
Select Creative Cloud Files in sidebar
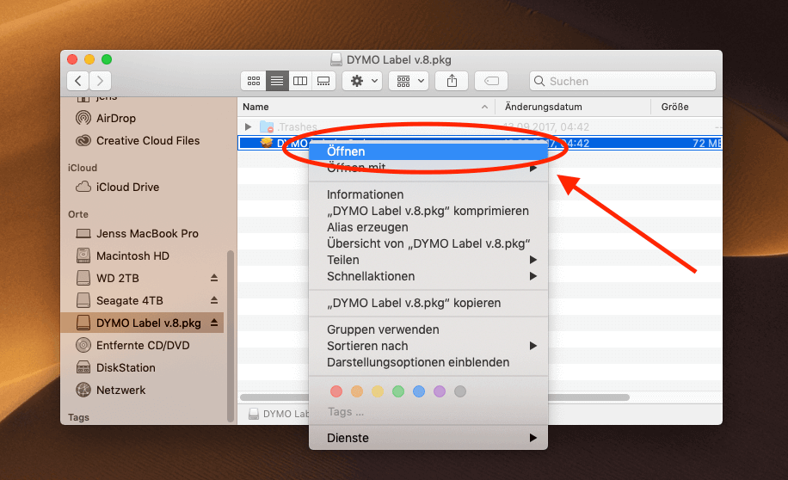pos(148,141)
